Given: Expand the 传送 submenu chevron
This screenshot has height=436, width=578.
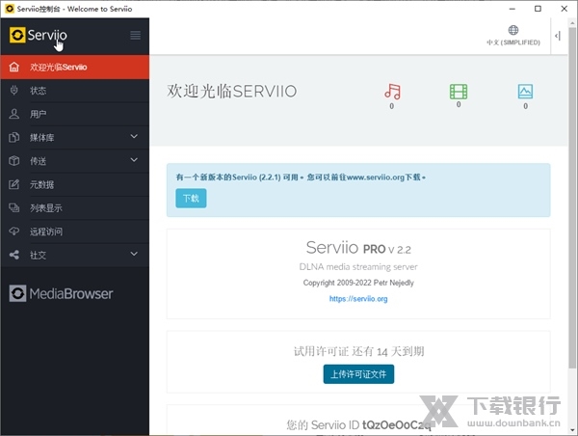Looking at the screenshot, I should tap(134, 160).
